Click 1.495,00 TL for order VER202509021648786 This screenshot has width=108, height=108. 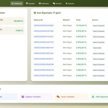[x=81, y=65]
